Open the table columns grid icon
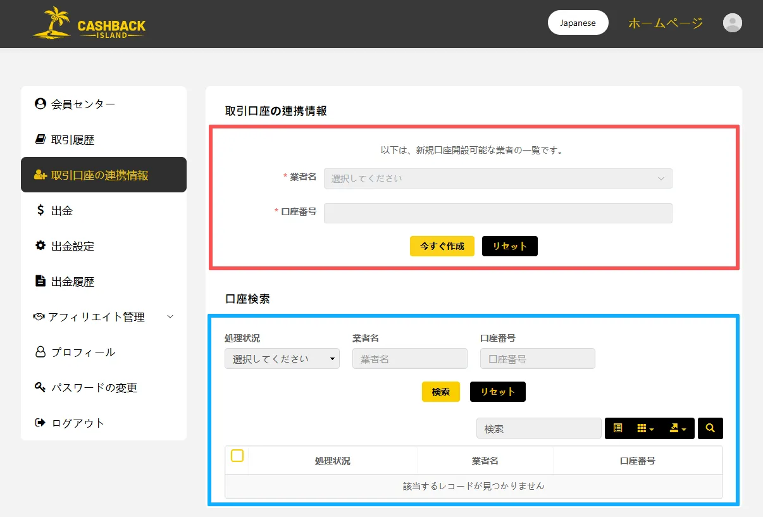Viewport: 763px width, 517px height. coord(645,428)
